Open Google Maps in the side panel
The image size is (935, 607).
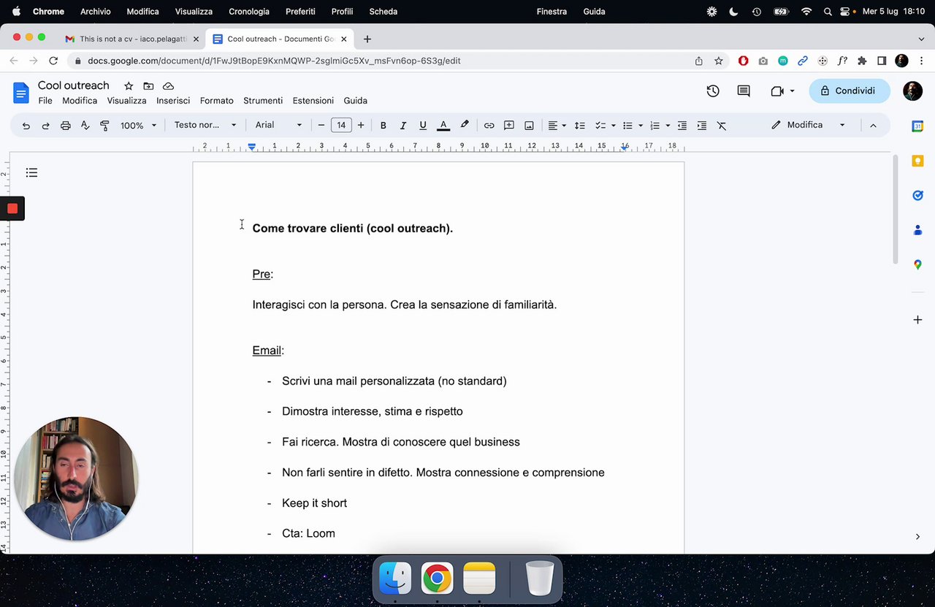(917, 264)
